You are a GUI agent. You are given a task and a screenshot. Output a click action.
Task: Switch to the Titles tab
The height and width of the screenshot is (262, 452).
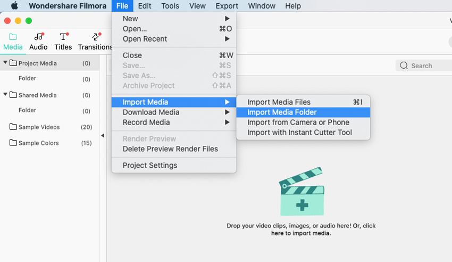point(63,42)
